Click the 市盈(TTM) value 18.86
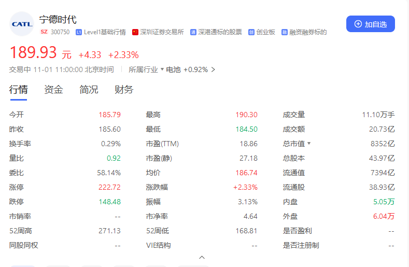The width and height of the screenshot is (409, 267). coord(249,144)
